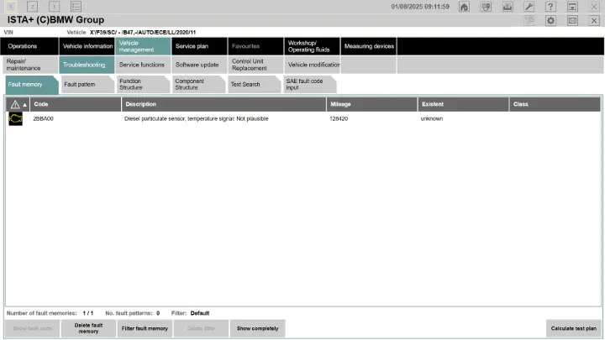Sort table by Class column header
The image size is (605, 340).
[x=555, y=104]
